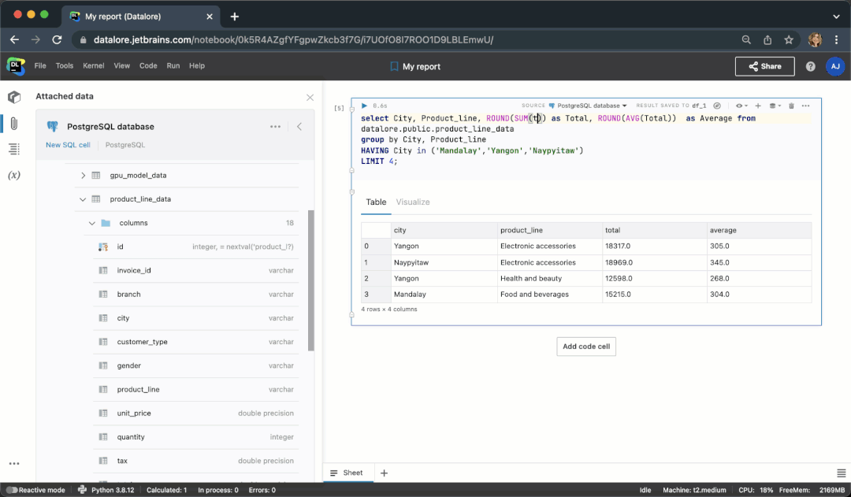Click the Share button

click(764, 67)
